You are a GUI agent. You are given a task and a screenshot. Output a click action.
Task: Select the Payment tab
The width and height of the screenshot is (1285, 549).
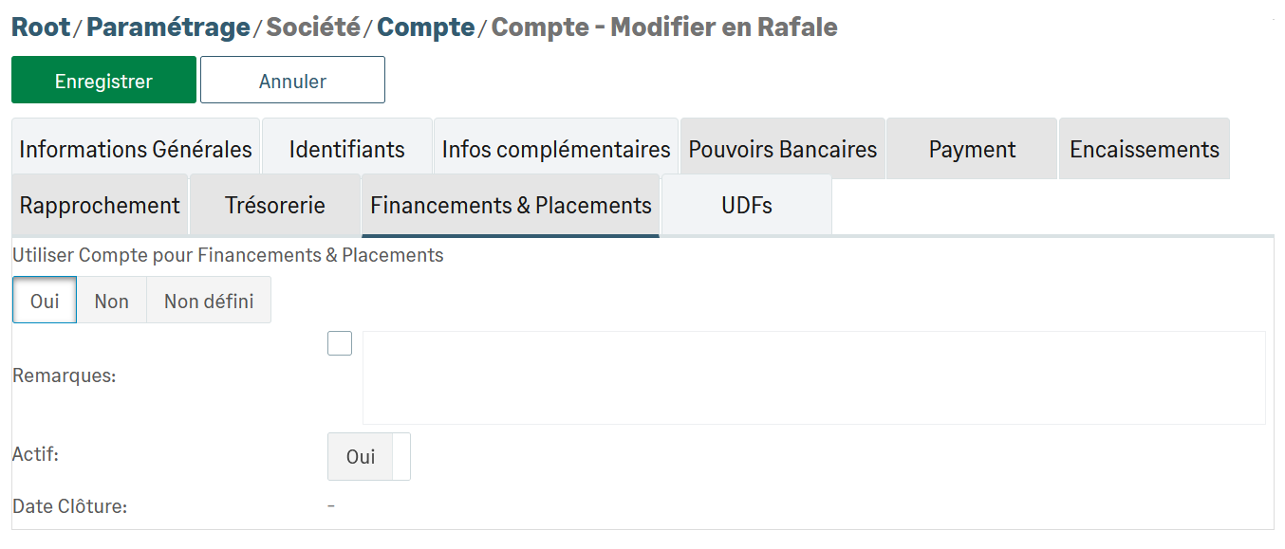tap(972, 149)
